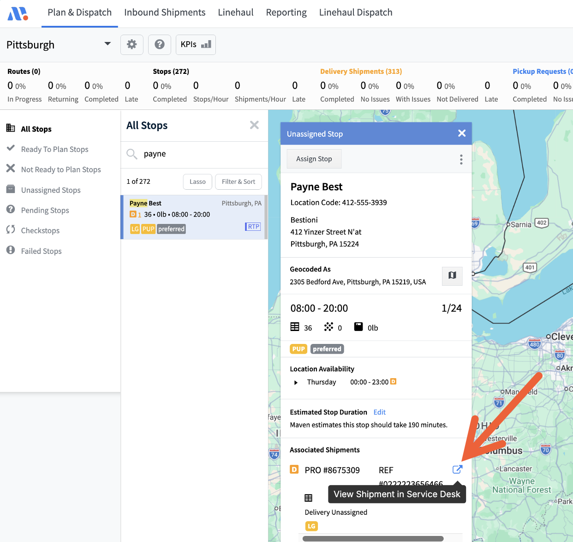This screenshot has height=542, width=573.
Task: Click the Maven logo in top bar
Action: pyautogui.click(x=18, y=13)
